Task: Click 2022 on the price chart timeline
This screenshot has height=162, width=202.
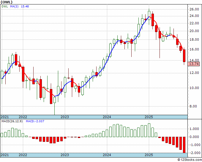Action: coord(23,117)
